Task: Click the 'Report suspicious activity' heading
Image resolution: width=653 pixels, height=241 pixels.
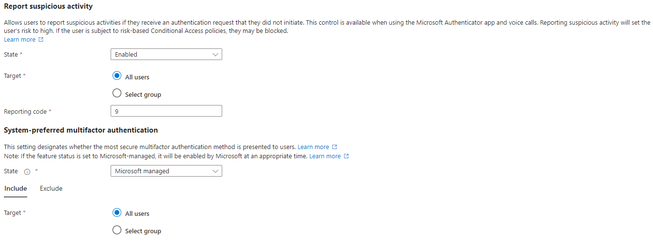Action: tap(48, 7)
